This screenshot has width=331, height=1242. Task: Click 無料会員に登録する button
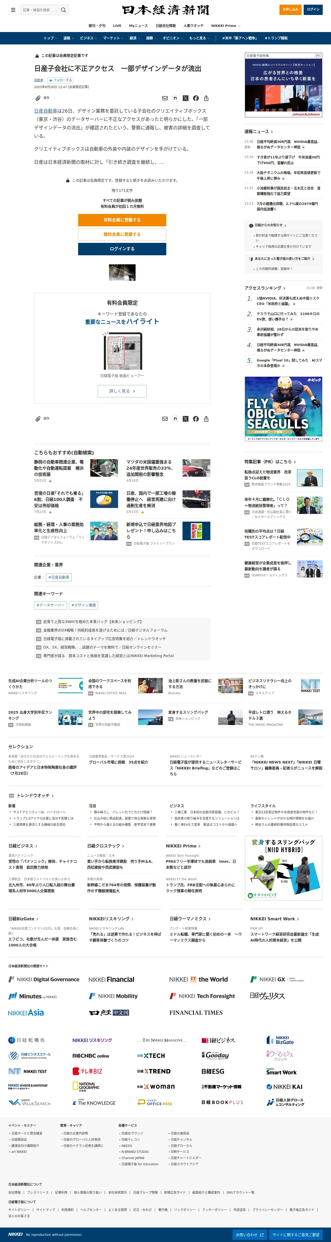point(122,234)
